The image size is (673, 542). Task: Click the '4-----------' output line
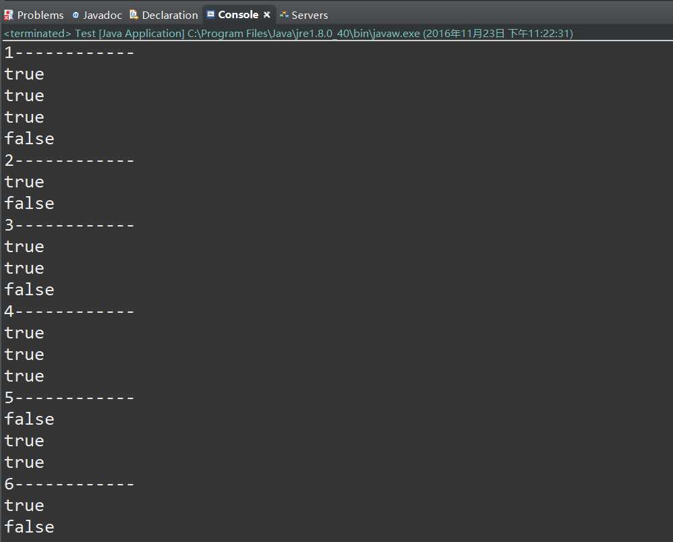click(x=69, y=311)
